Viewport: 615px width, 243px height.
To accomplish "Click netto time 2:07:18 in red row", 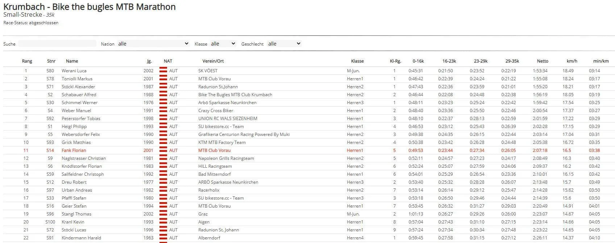I will pos(540,150).
